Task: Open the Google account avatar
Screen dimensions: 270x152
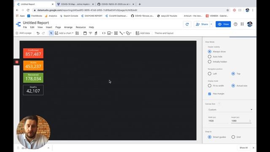Action: tap(250, 24)
